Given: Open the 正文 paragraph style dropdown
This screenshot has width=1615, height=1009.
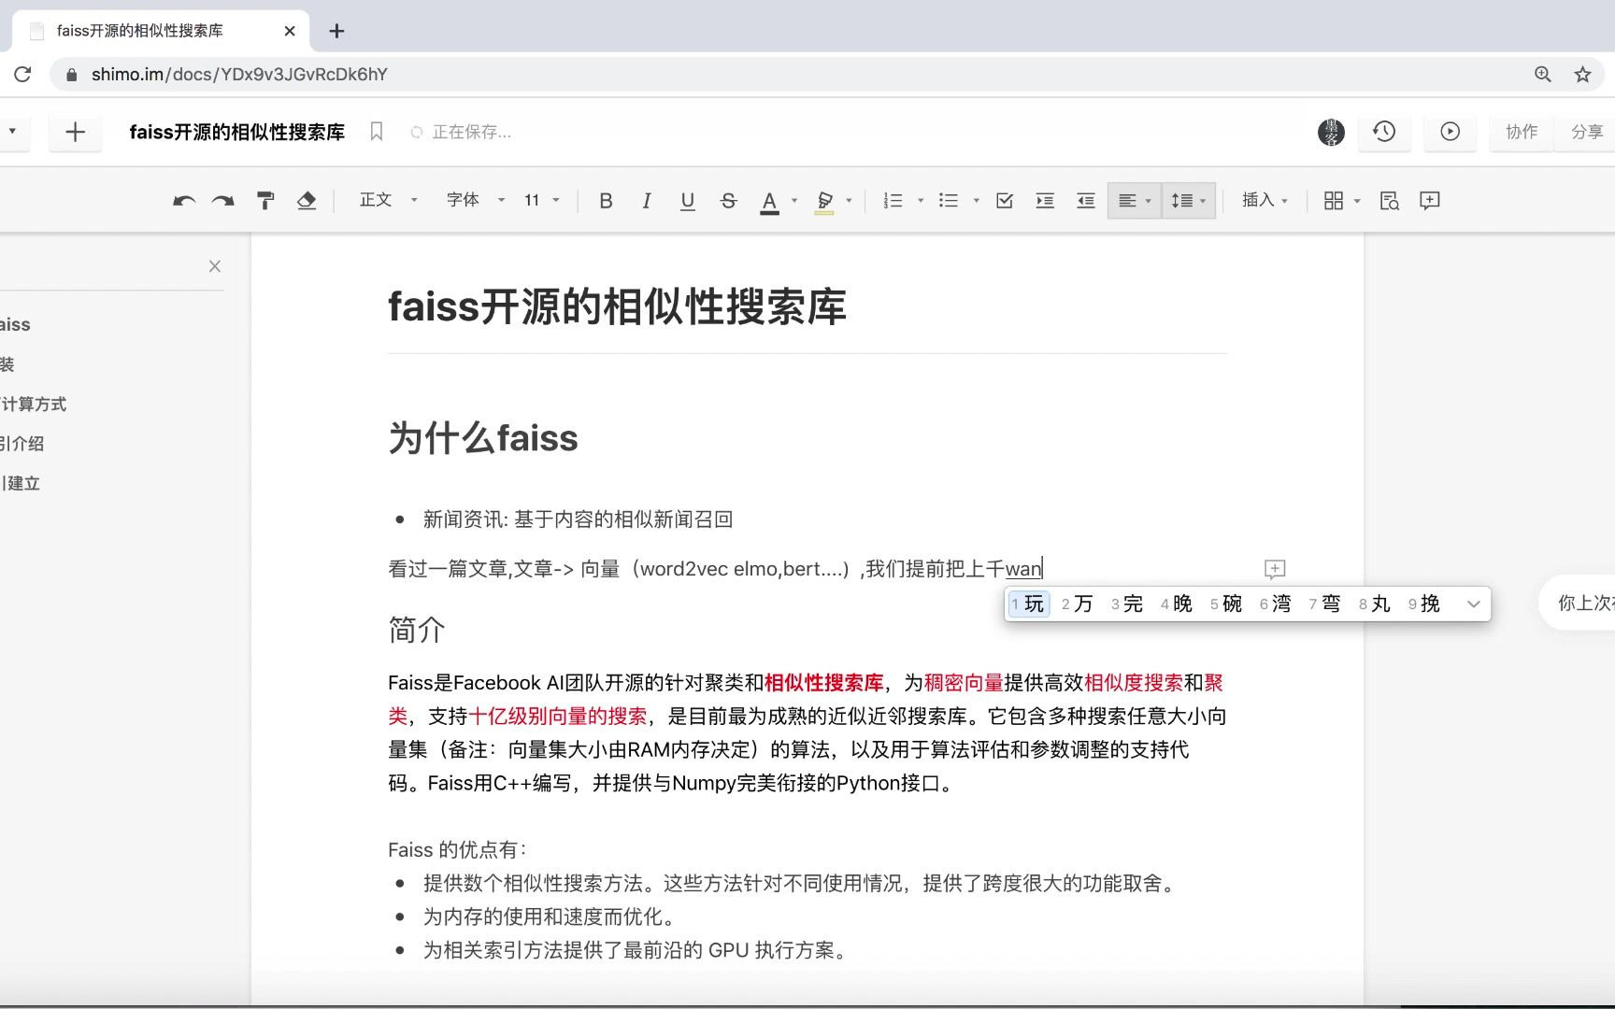Looking at the screenshot, I should tap(388, 200).
